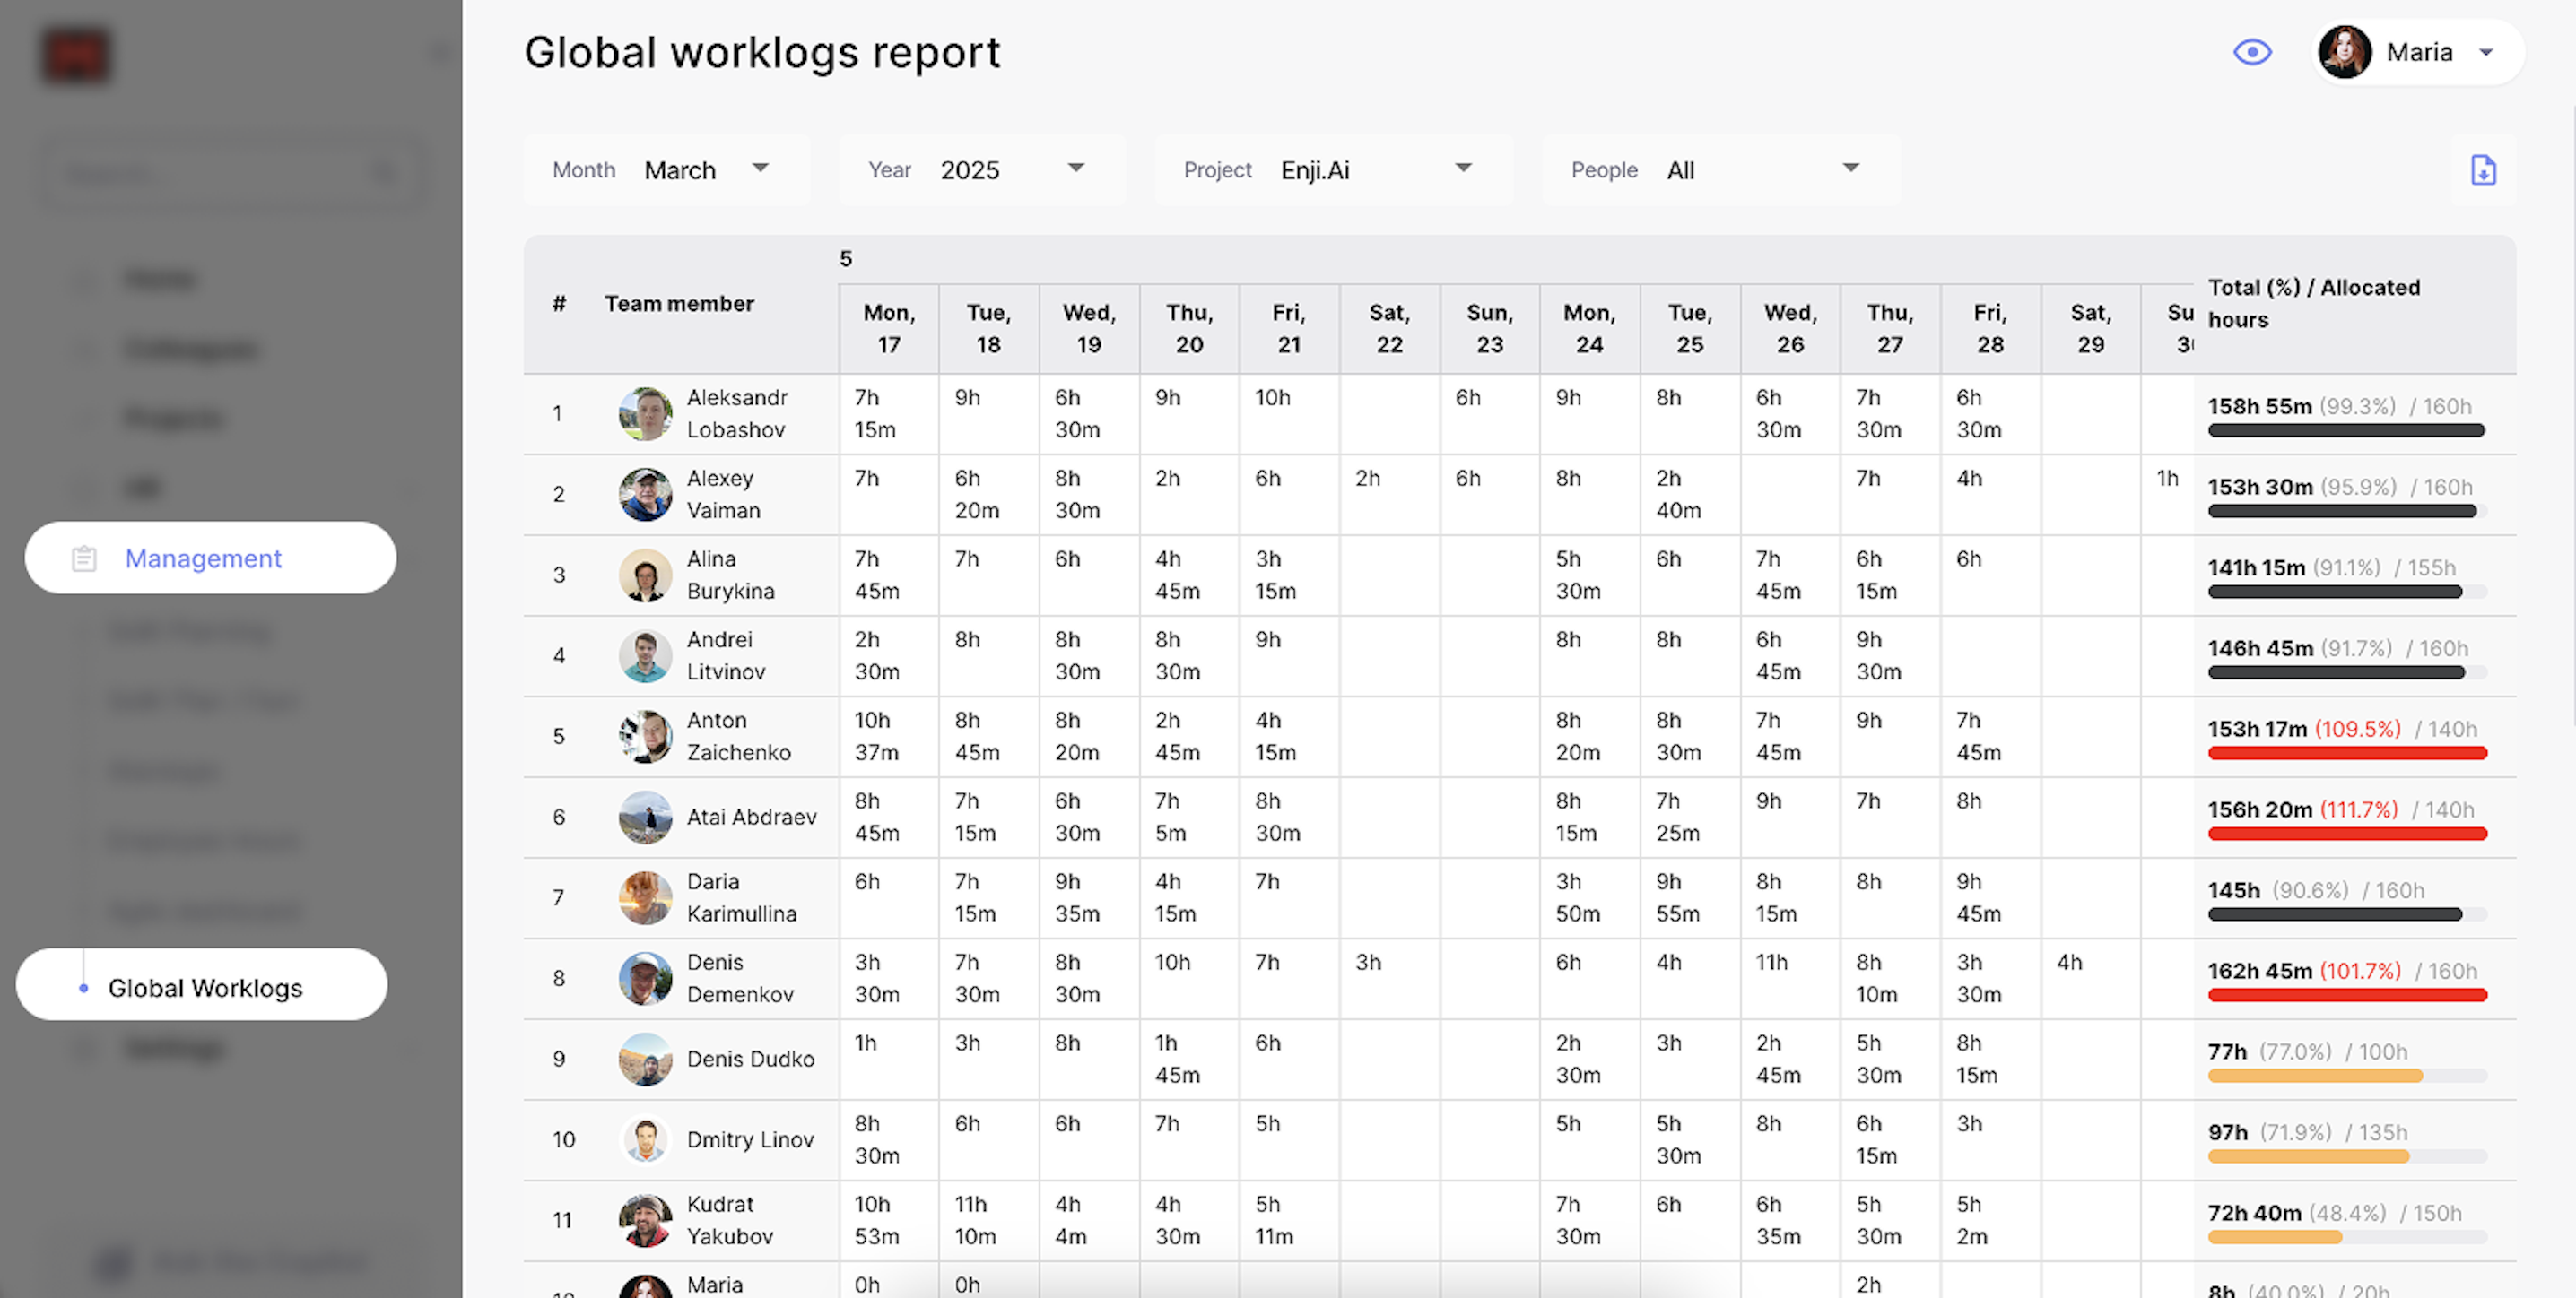Screen dimensions: 2576x1298
Task: Click Total (%) / Allocated hours header
Action: point(2313,304)
